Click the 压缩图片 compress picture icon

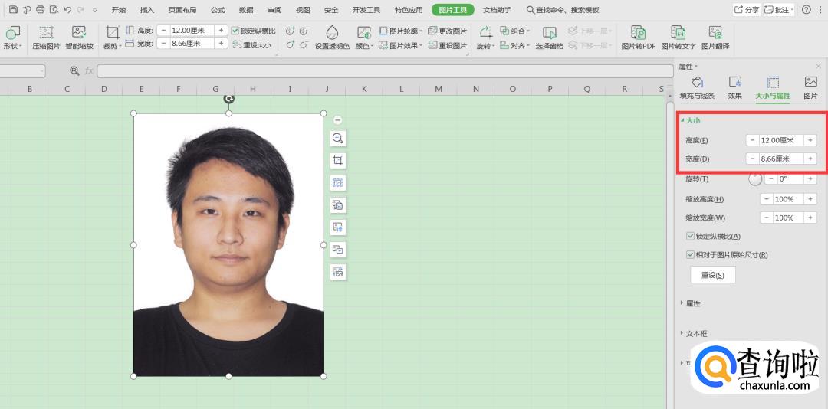tap(46, 33)
